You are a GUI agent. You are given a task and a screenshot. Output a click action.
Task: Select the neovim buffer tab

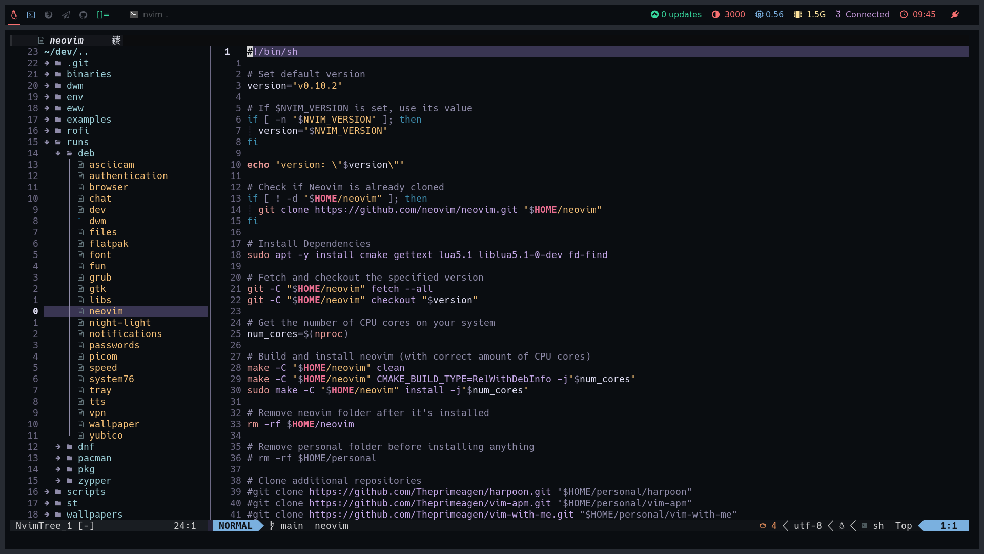coord(66,41)
